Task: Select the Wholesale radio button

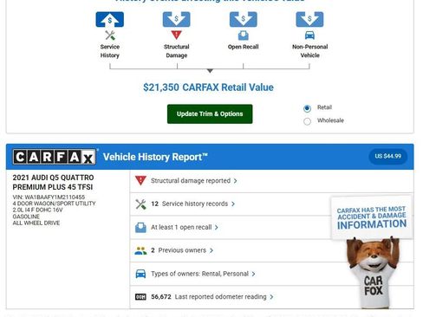Action: [307, 121]
